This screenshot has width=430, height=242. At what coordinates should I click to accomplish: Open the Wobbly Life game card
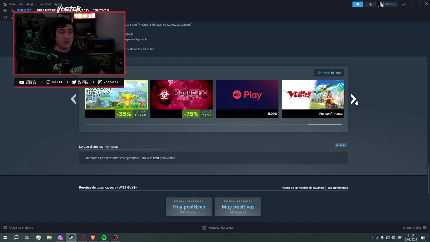click(x=116, y=99)
